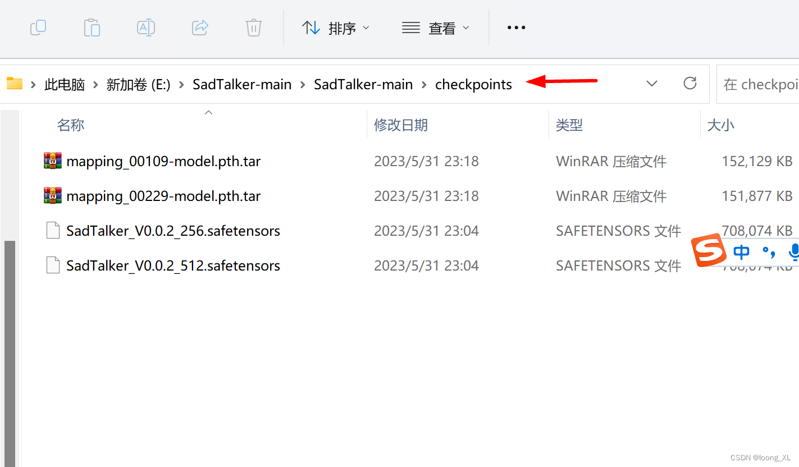Viewport: 799px width, 467px height.
Task: Refresh the checkpoints folder
Action: point(690,84)
